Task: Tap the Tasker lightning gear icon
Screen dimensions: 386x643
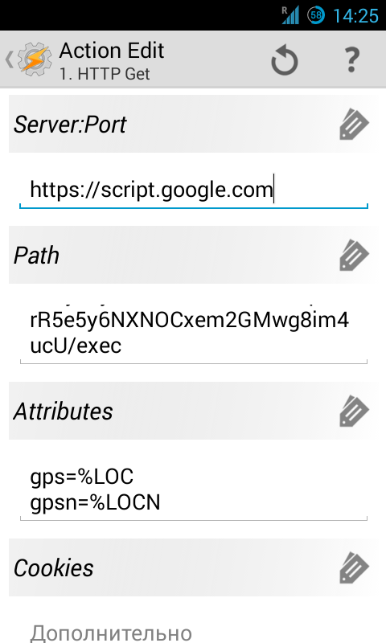Action: tap(35, 59)
